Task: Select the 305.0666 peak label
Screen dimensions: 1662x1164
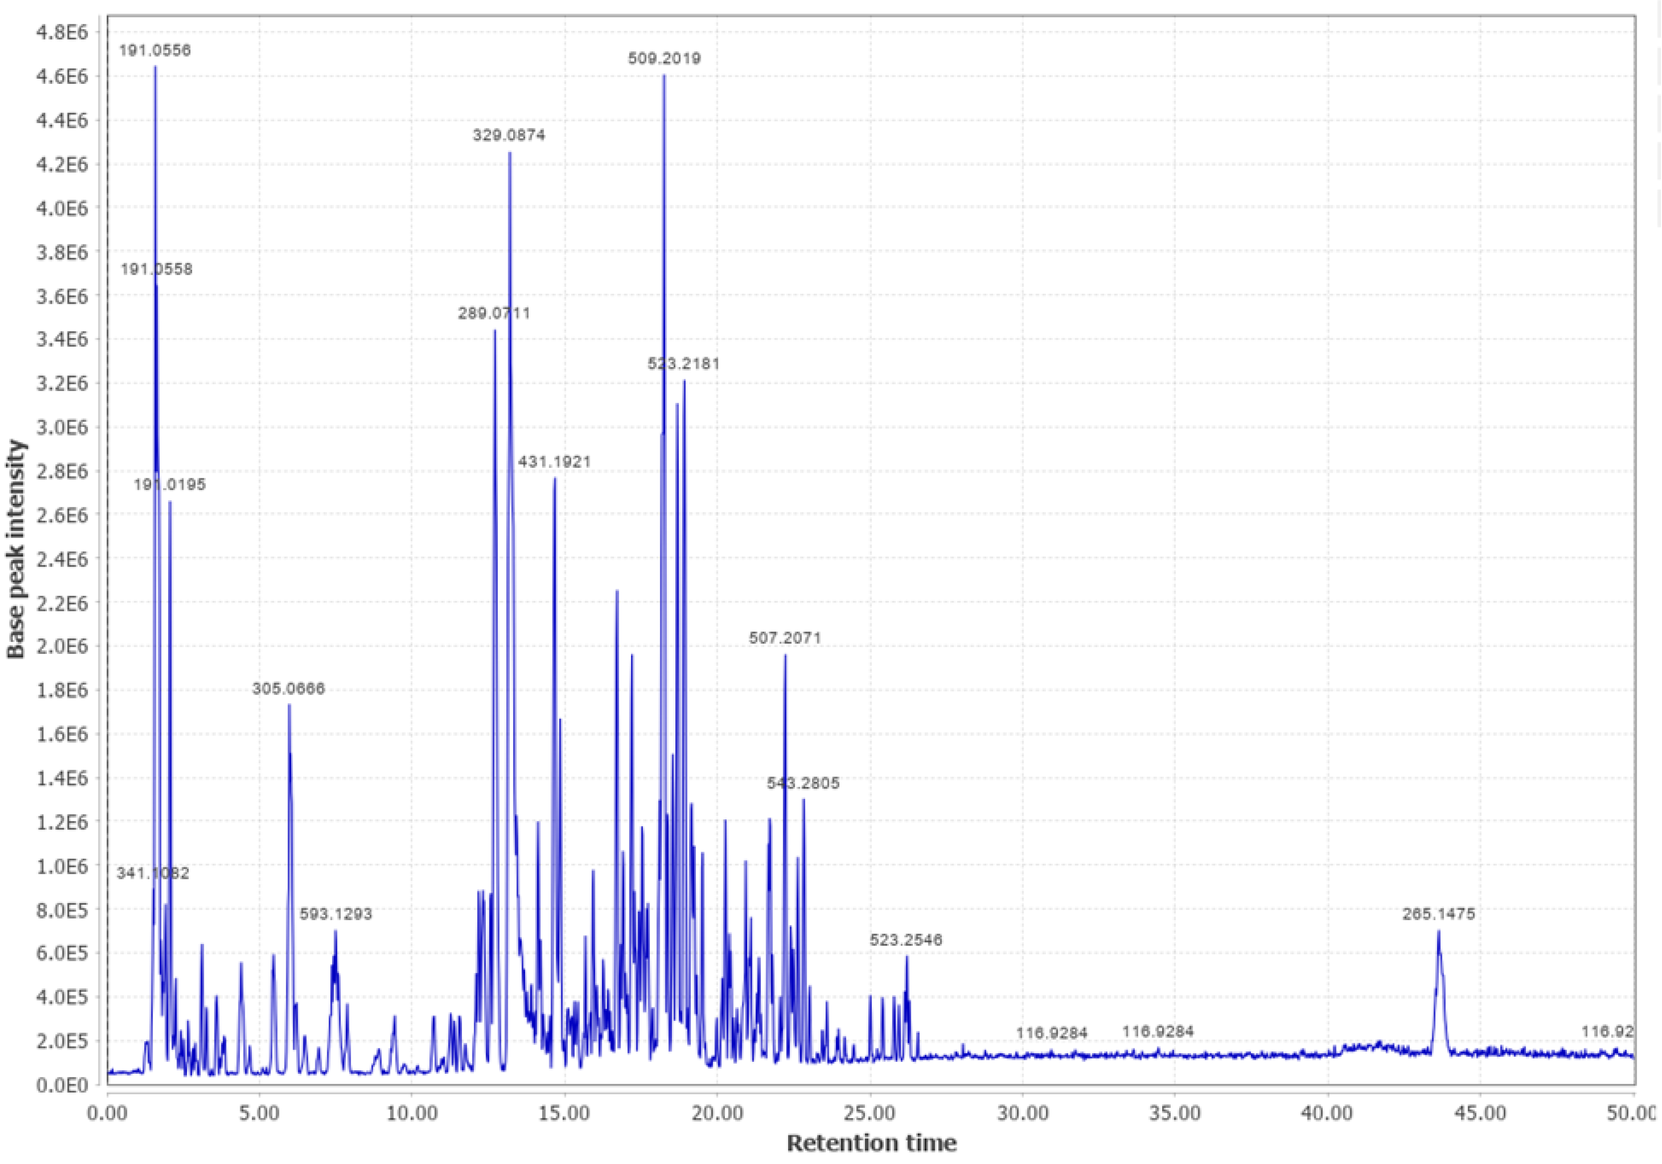Action: click(288, 688)
